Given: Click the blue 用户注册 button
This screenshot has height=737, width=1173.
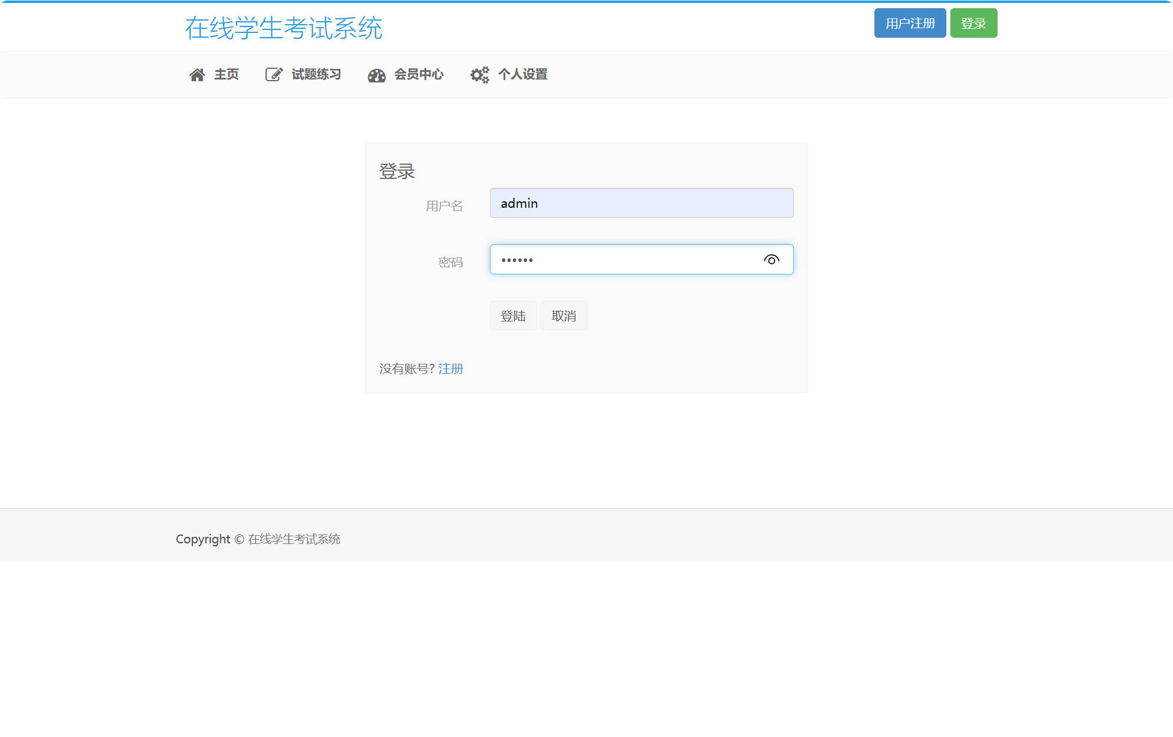Looking at the screenshot, I should (910, 23).
